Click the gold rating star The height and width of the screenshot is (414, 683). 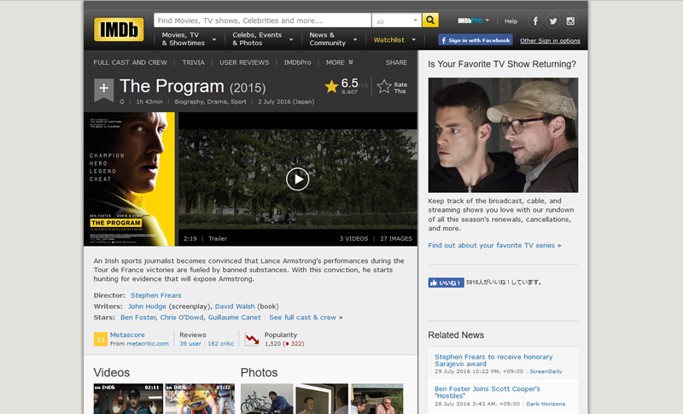(331, 86)
